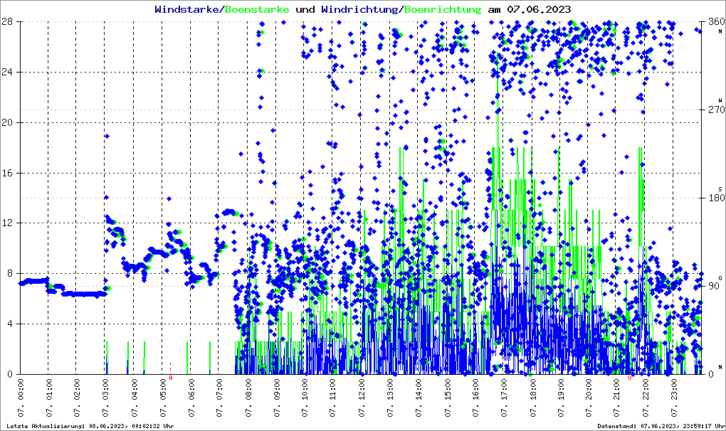Click the 12:00 time axis label
Viewport: 726px width, 431px height.
(362, 398)
